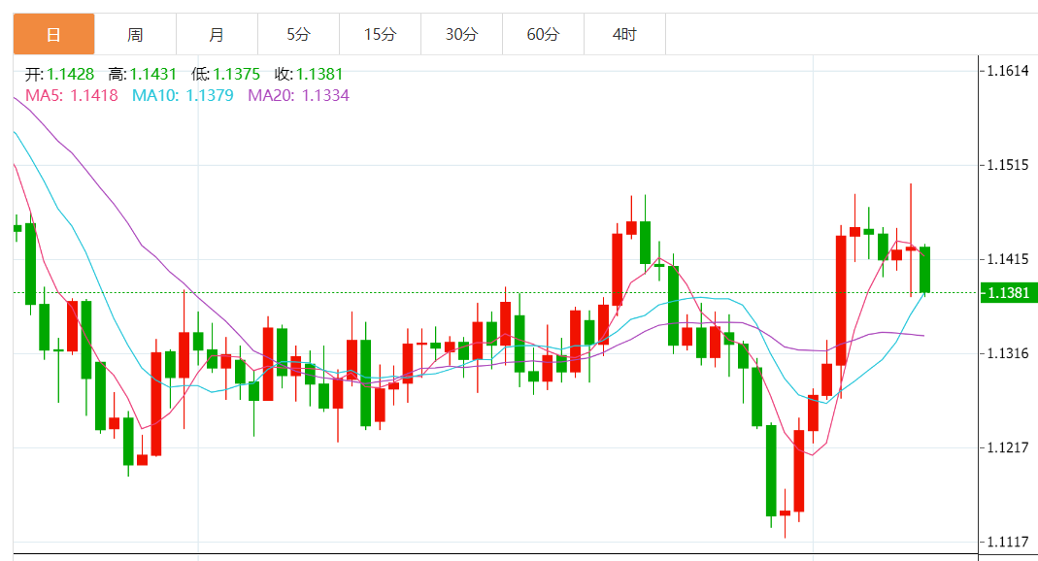The height and width of the screenshot is (561, 1038).
Task: Switch to the 月 monthly tab
Action: (217, 35)
